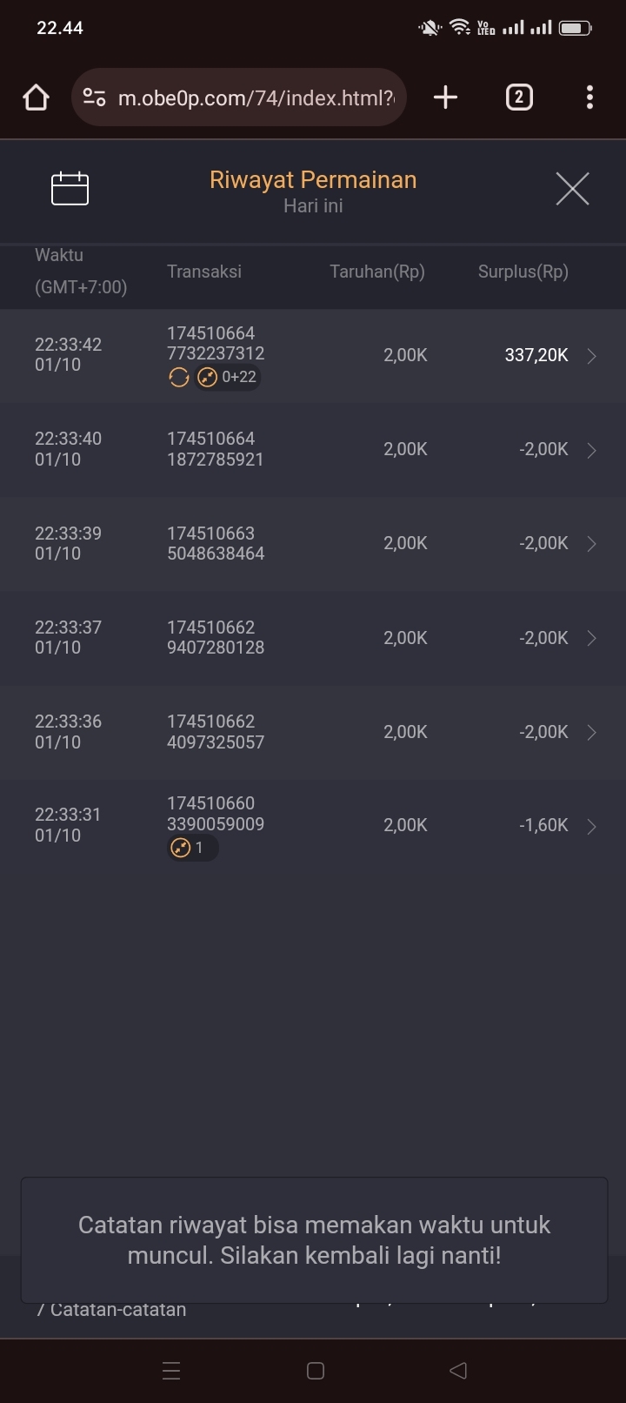Image resolution: width=626 pixels, height=1403 pixels.
Task: Show the open tabs switcher
Action: [519, 97]
